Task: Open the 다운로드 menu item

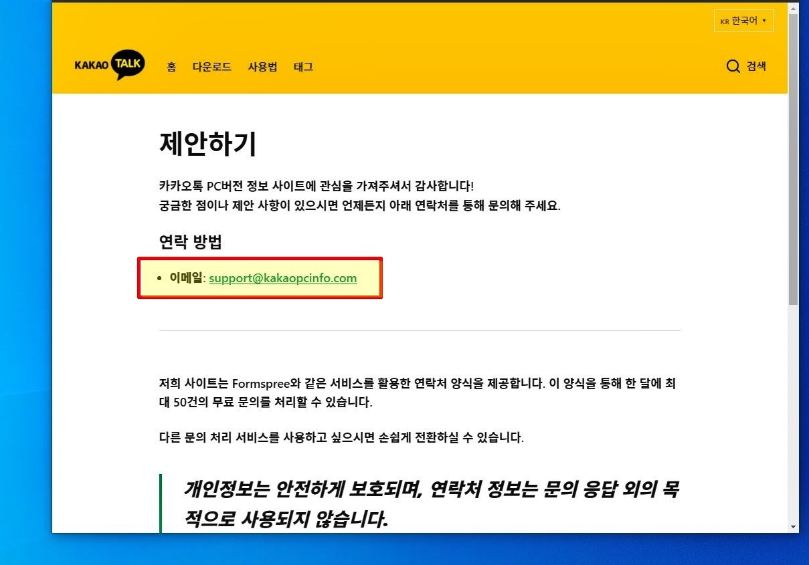Action: point(212,67)
